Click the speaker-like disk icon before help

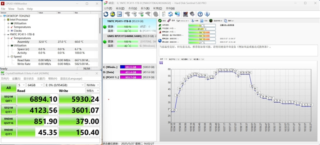[192, 14]
